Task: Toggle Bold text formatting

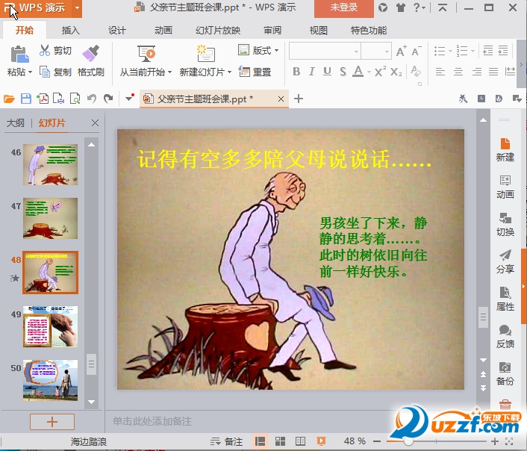Action: coord(296,71)
